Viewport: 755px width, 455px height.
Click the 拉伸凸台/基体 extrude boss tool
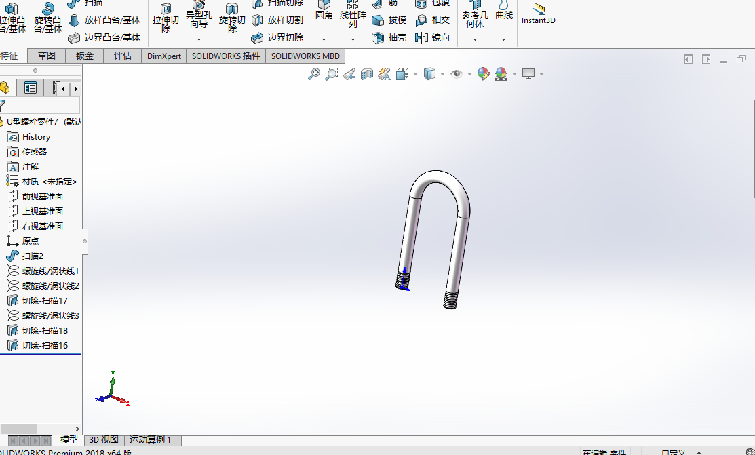point(12,18)
